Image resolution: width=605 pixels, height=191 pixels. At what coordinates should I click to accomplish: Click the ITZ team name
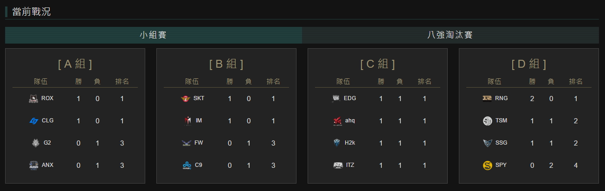pos(350,165)
